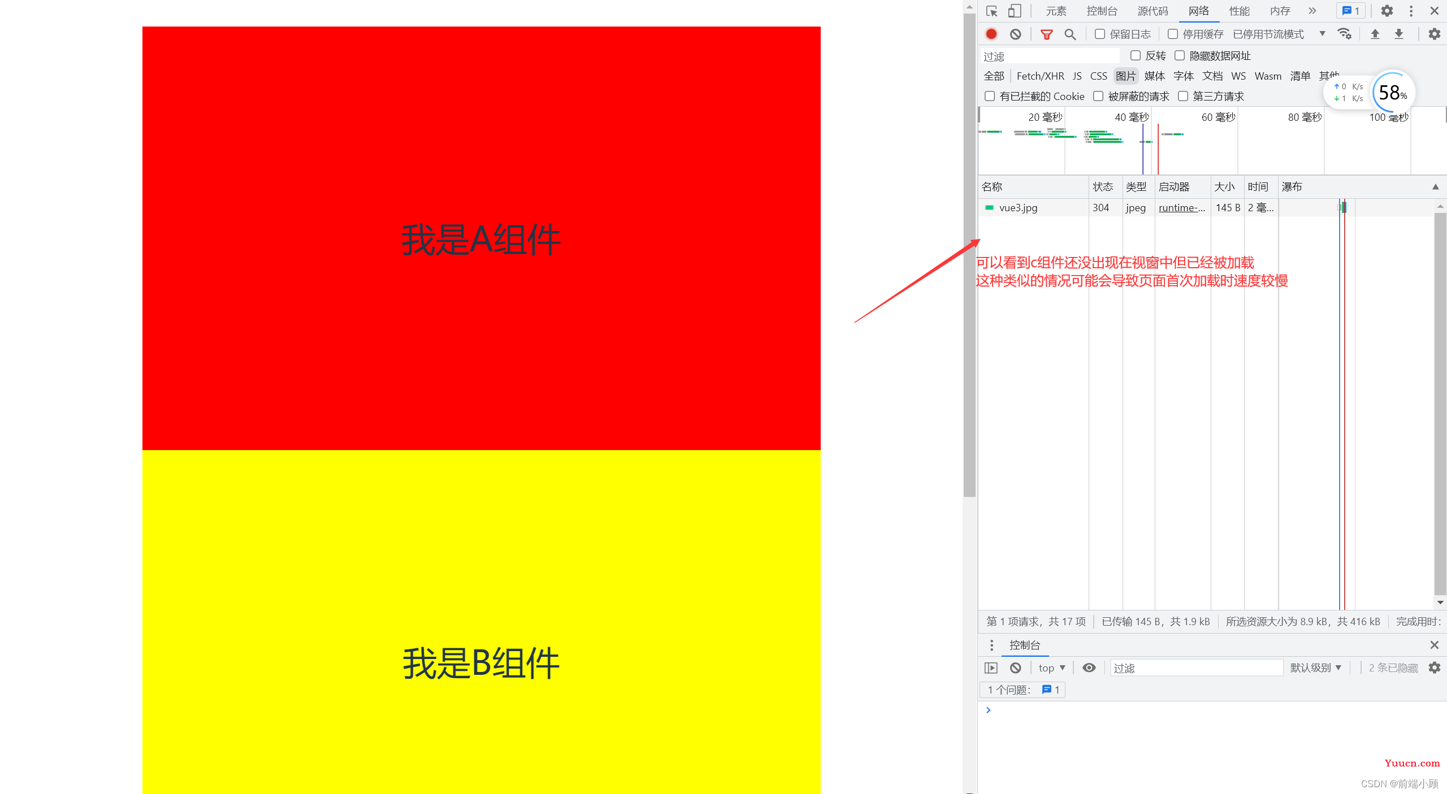Clear the console icon
The image size is (1447, 794).
point(1016,668)
